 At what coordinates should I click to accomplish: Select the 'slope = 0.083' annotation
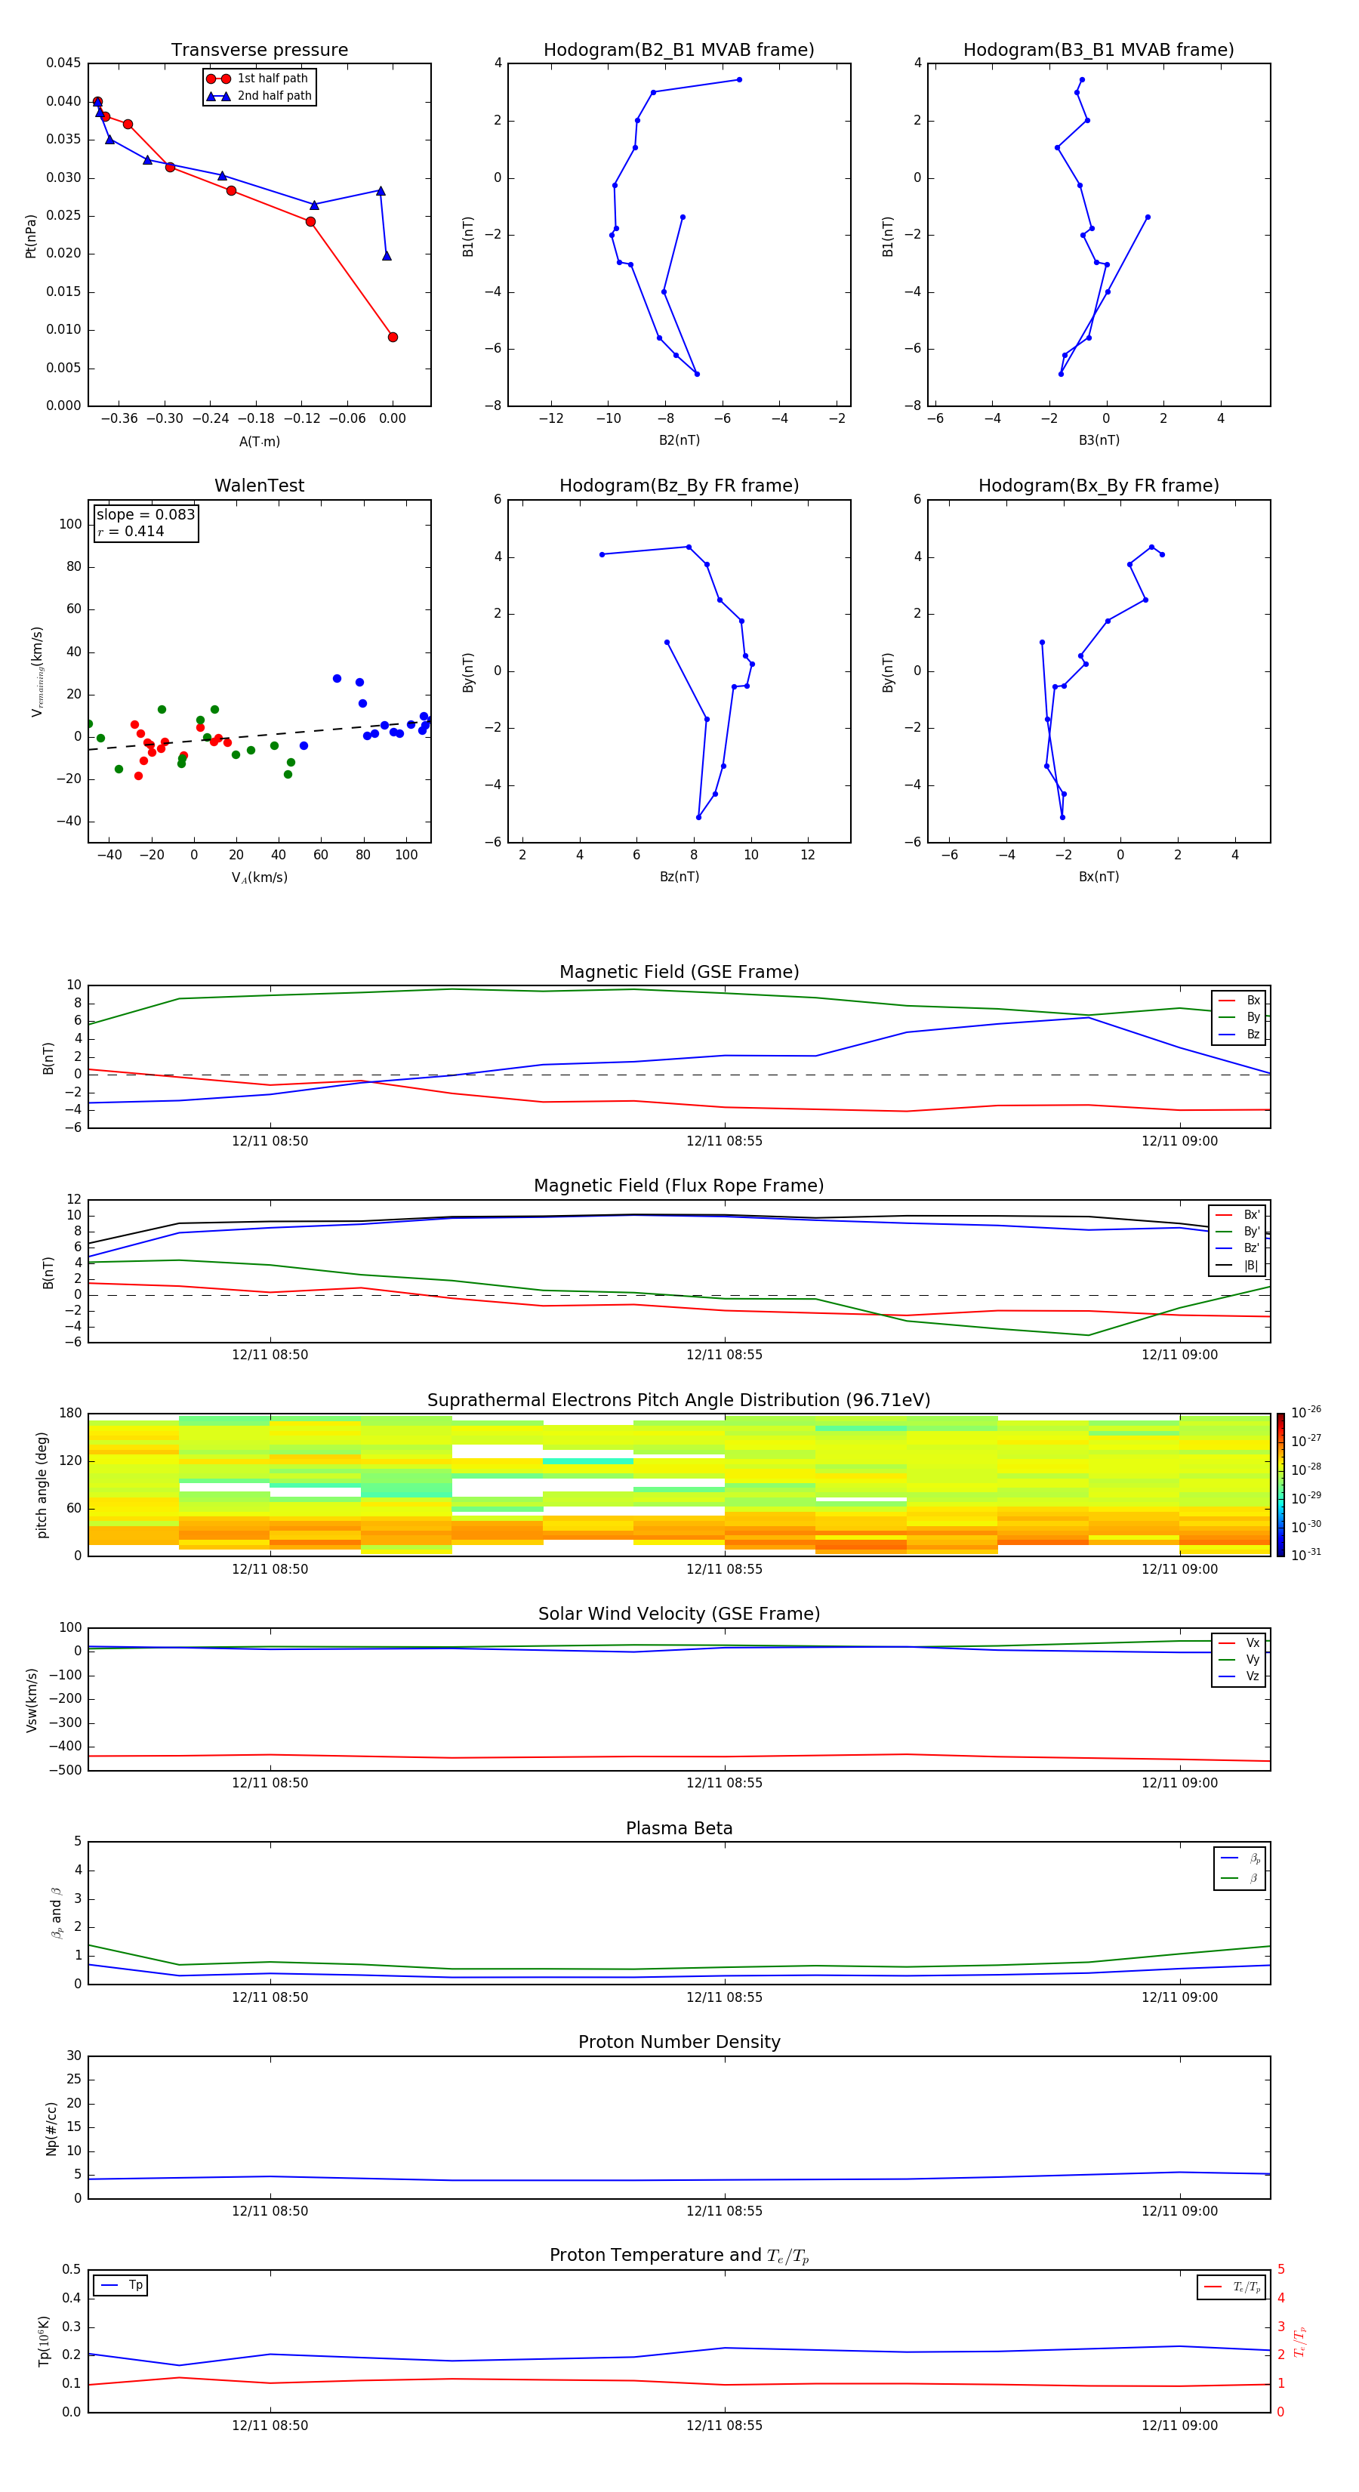click(146, 515)
